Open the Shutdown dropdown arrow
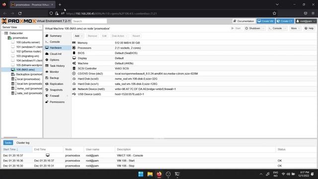This screenshot has height=179, width=318. click(x=263, y=28)
